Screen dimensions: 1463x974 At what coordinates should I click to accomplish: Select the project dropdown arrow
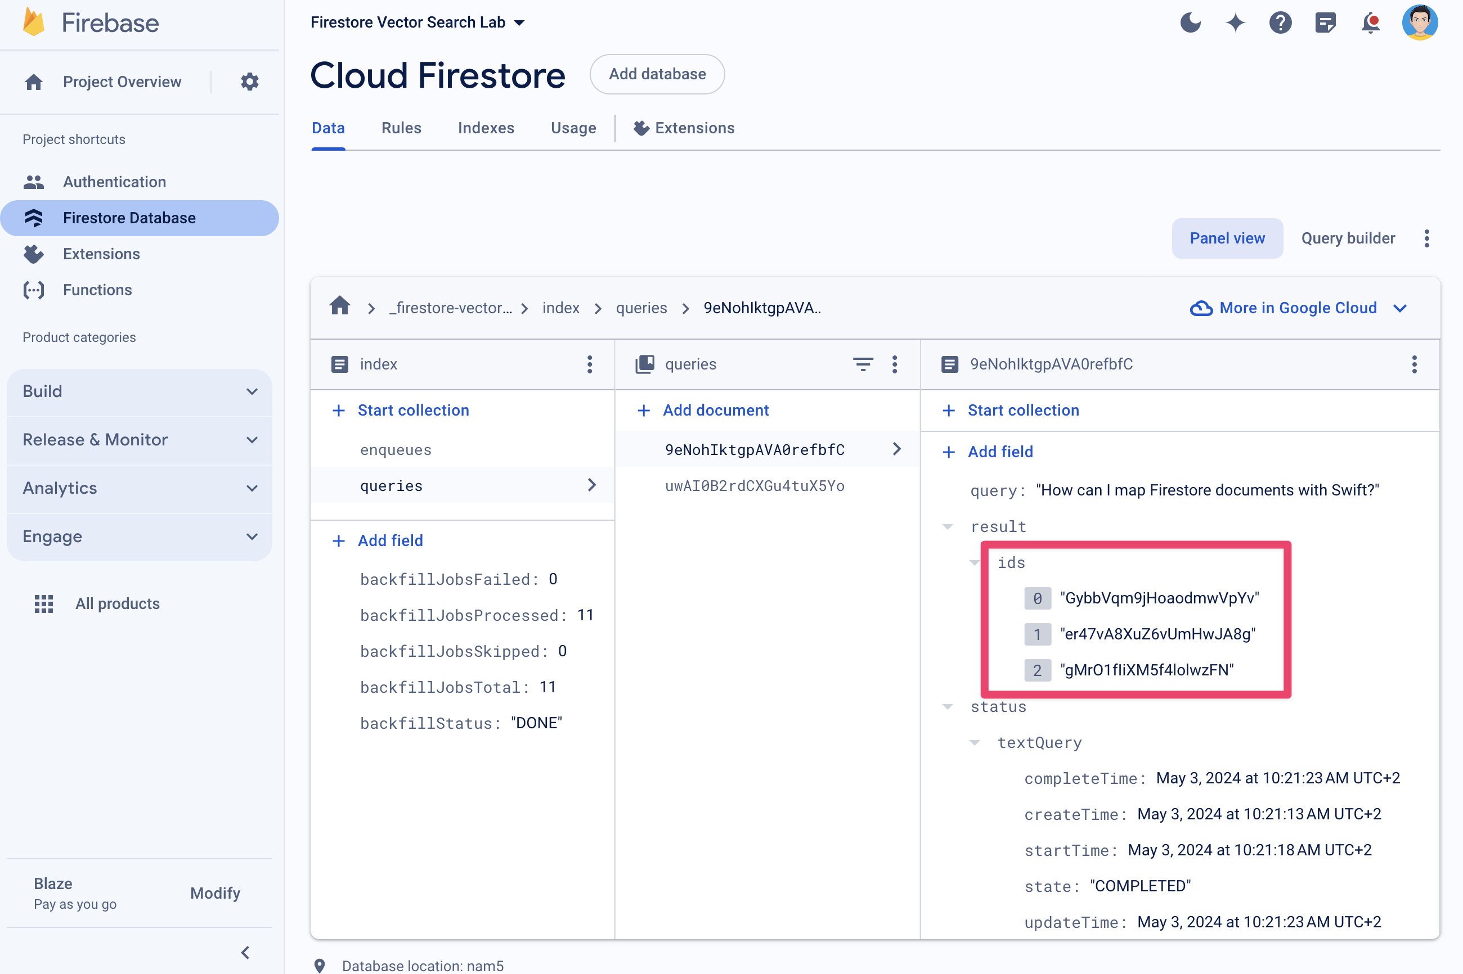520,22
